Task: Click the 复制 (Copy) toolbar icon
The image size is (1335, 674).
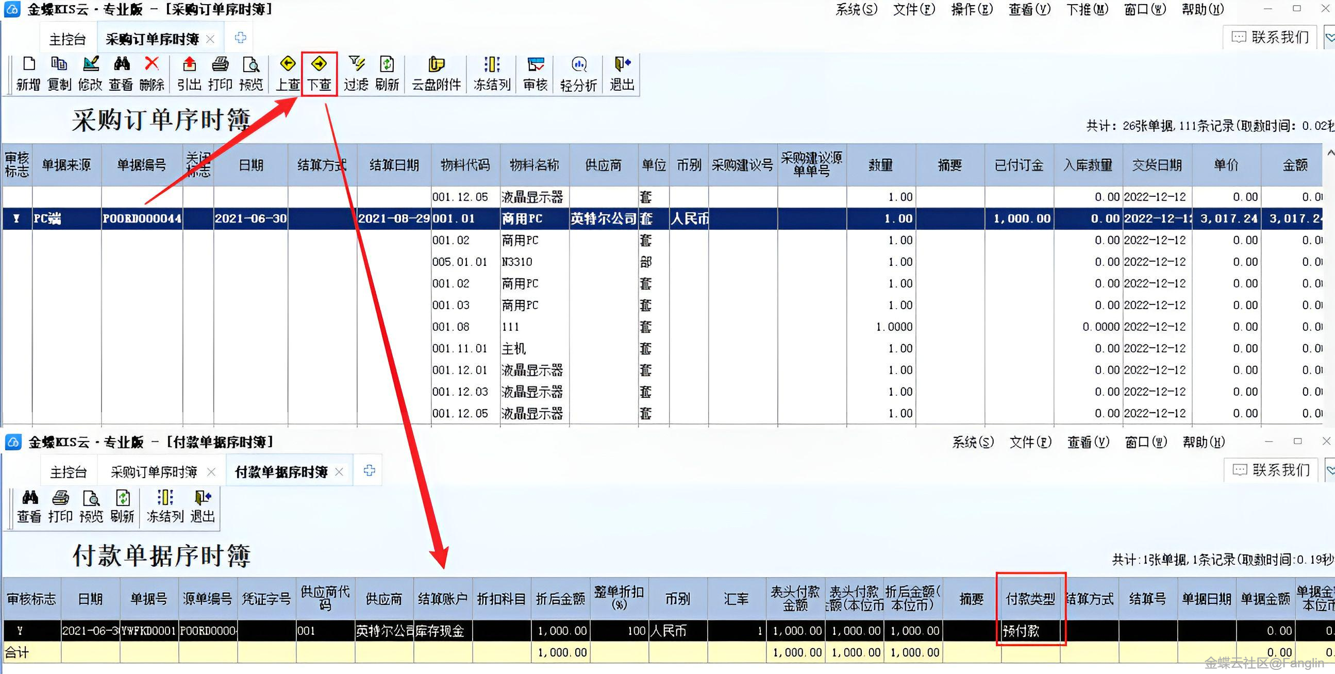Action: point(59,73)
